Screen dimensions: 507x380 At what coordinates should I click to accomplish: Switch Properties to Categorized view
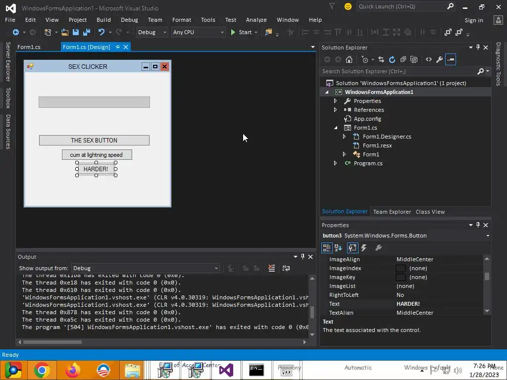click(327, 248)
